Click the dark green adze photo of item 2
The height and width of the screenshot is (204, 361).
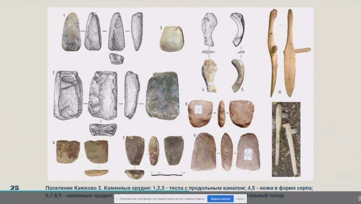pyautogui.click(x=163, y=95)
